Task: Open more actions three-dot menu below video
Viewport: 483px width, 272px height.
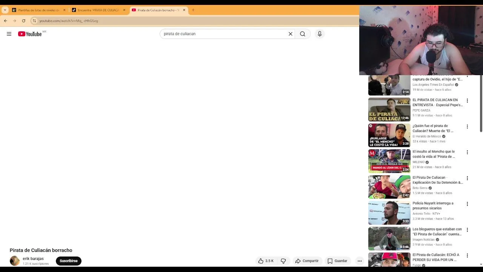Action: click(360, 261)
